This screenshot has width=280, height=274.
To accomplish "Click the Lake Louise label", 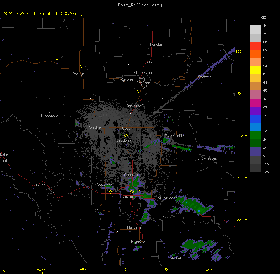I will point(6,158).
